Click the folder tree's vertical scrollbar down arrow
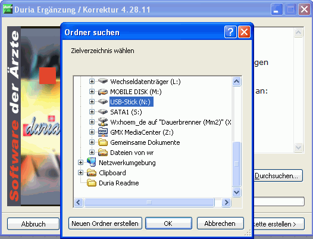The height and width of the screenshot is (239, 313). point(237,192)
